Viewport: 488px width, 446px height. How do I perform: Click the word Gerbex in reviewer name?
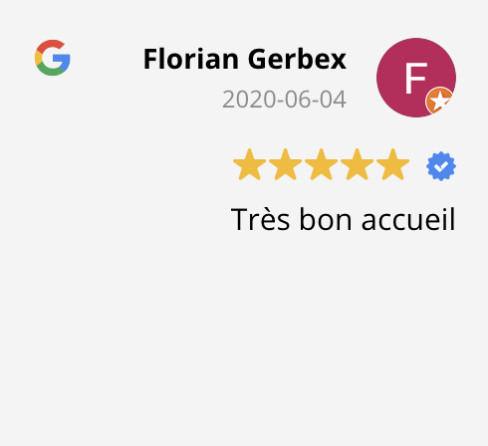point(297,59)
